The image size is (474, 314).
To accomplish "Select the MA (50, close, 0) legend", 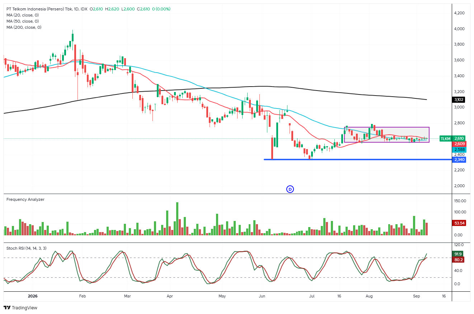I will 23,21.
